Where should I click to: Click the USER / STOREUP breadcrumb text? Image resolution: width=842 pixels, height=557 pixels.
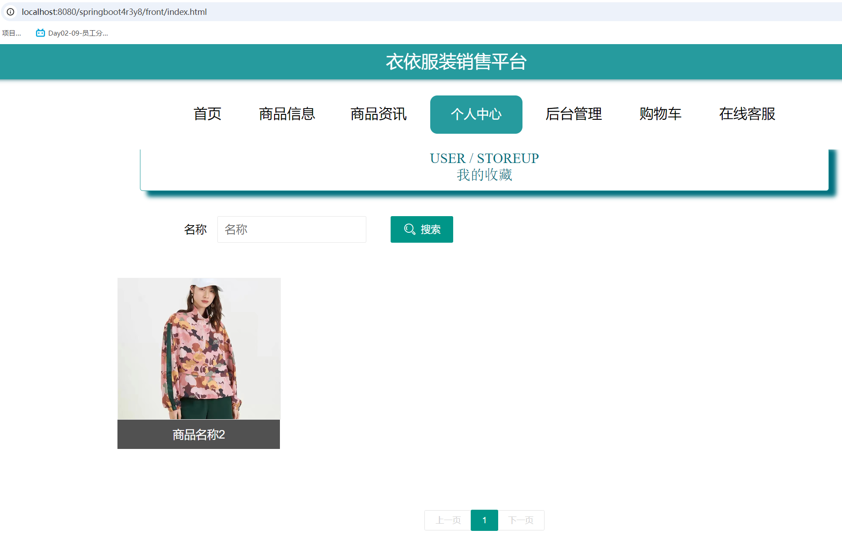click(x=484, y=158)
